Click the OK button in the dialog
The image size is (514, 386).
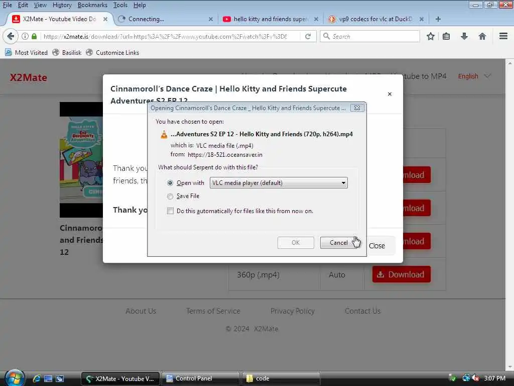[x=296, y=243]
